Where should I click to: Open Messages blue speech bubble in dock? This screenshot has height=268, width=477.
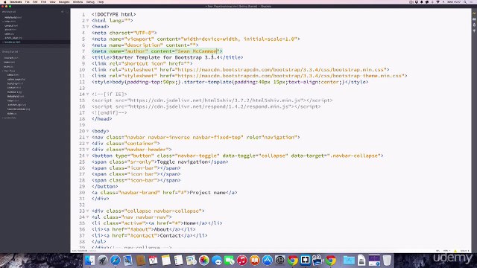[217, 261]
